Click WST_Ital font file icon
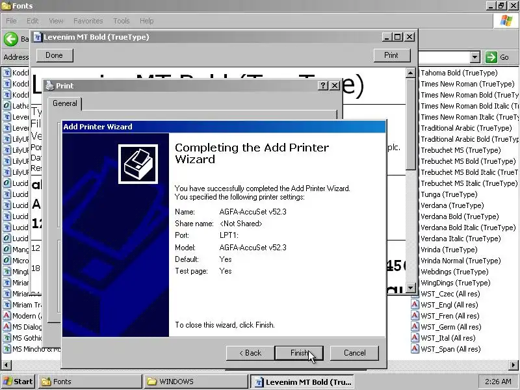 coord(415,337)
